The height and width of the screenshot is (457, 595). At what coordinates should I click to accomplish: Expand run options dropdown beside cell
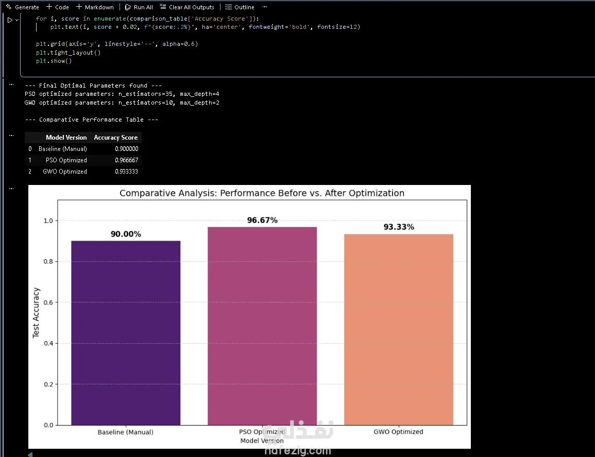17,20
